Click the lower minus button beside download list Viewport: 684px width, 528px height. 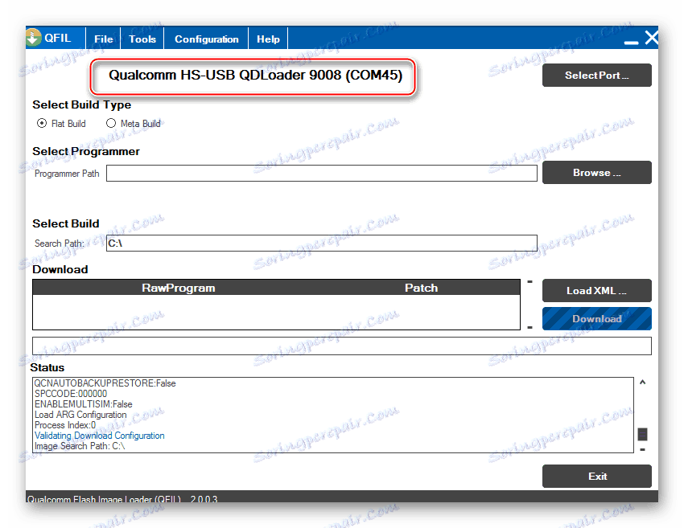tap(529, 327)
